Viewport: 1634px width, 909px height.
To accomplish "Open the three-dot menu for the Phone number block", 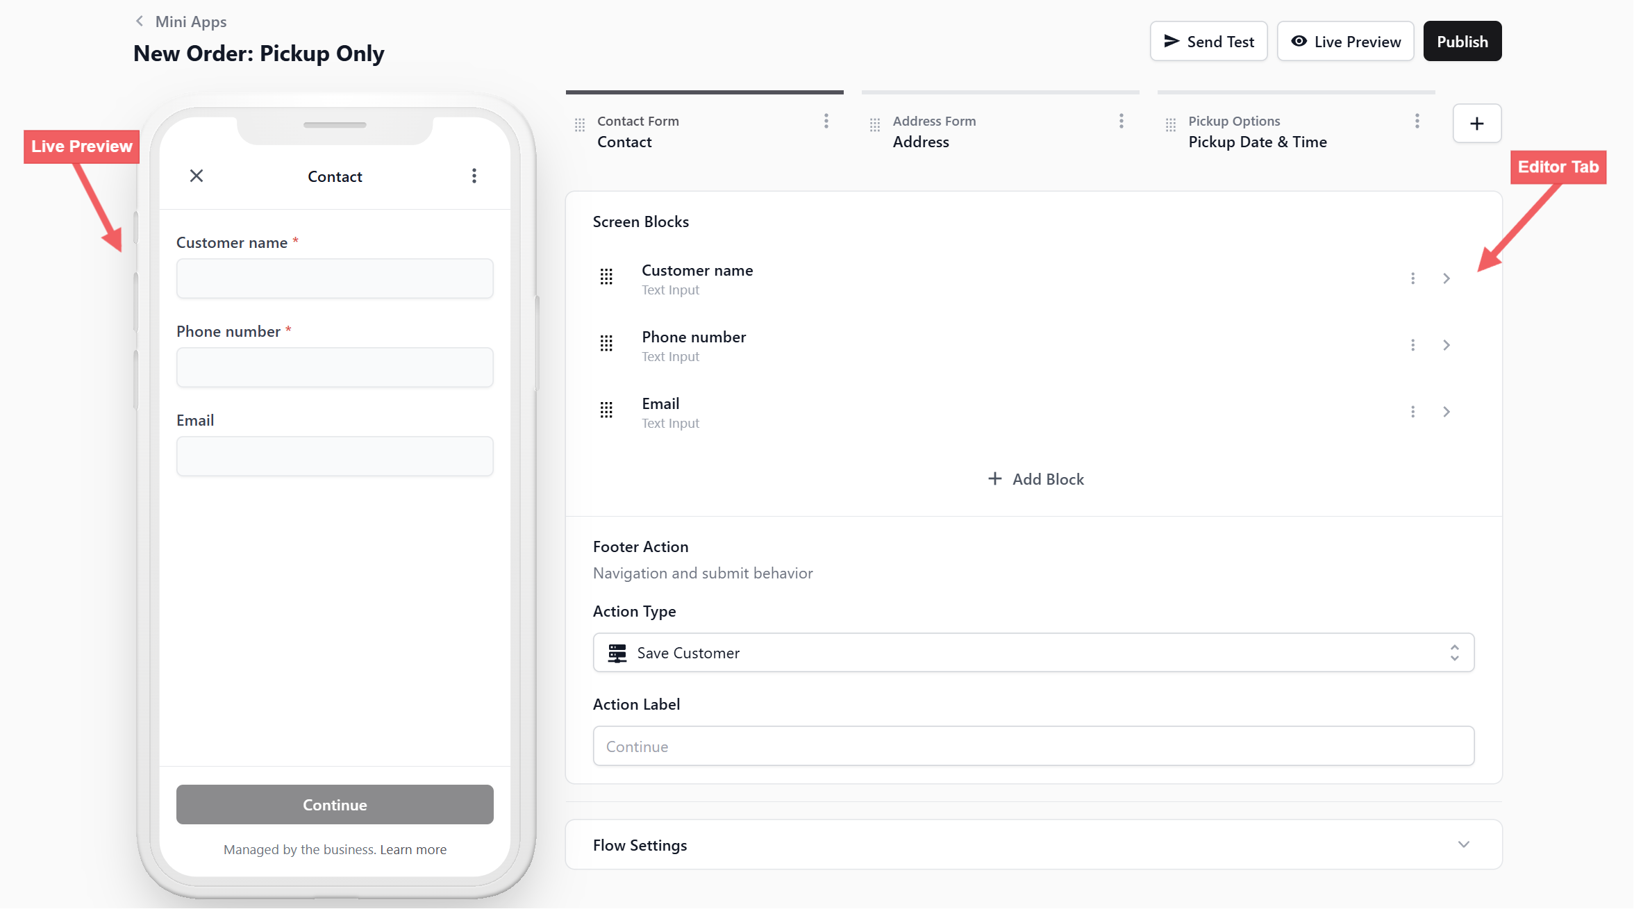I will 1412,345.
